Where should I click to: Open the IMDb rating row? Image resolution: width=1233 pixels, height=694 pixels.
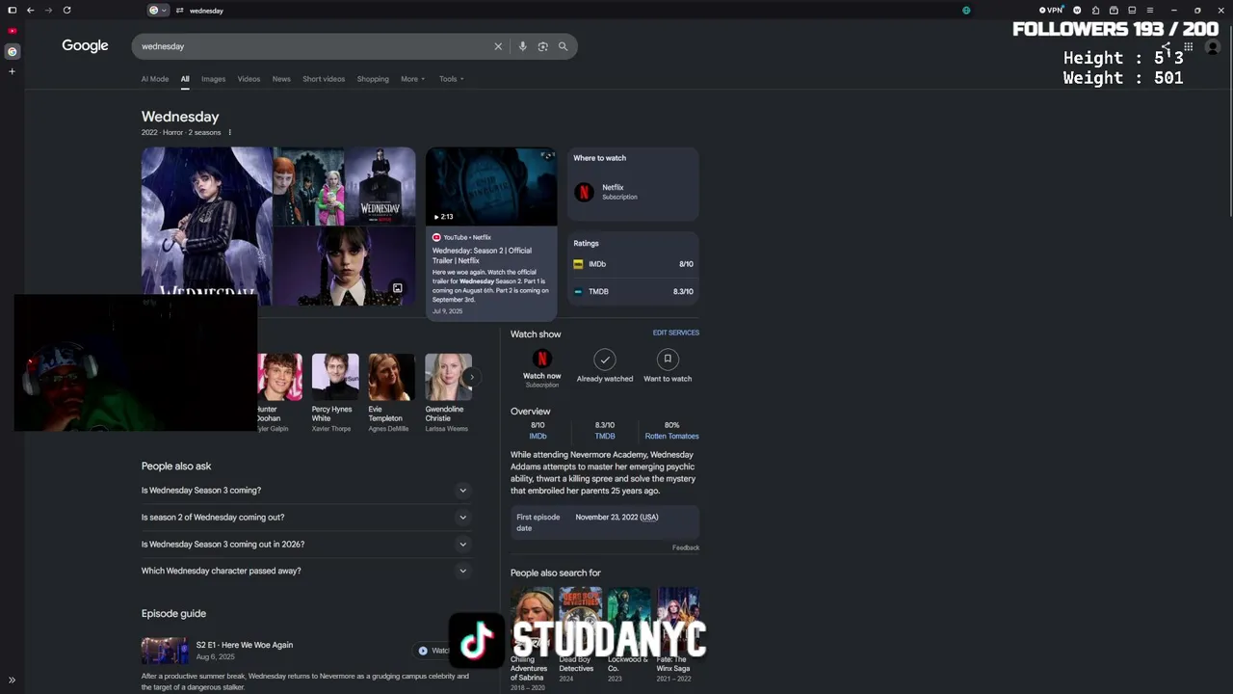pos(633,264)
